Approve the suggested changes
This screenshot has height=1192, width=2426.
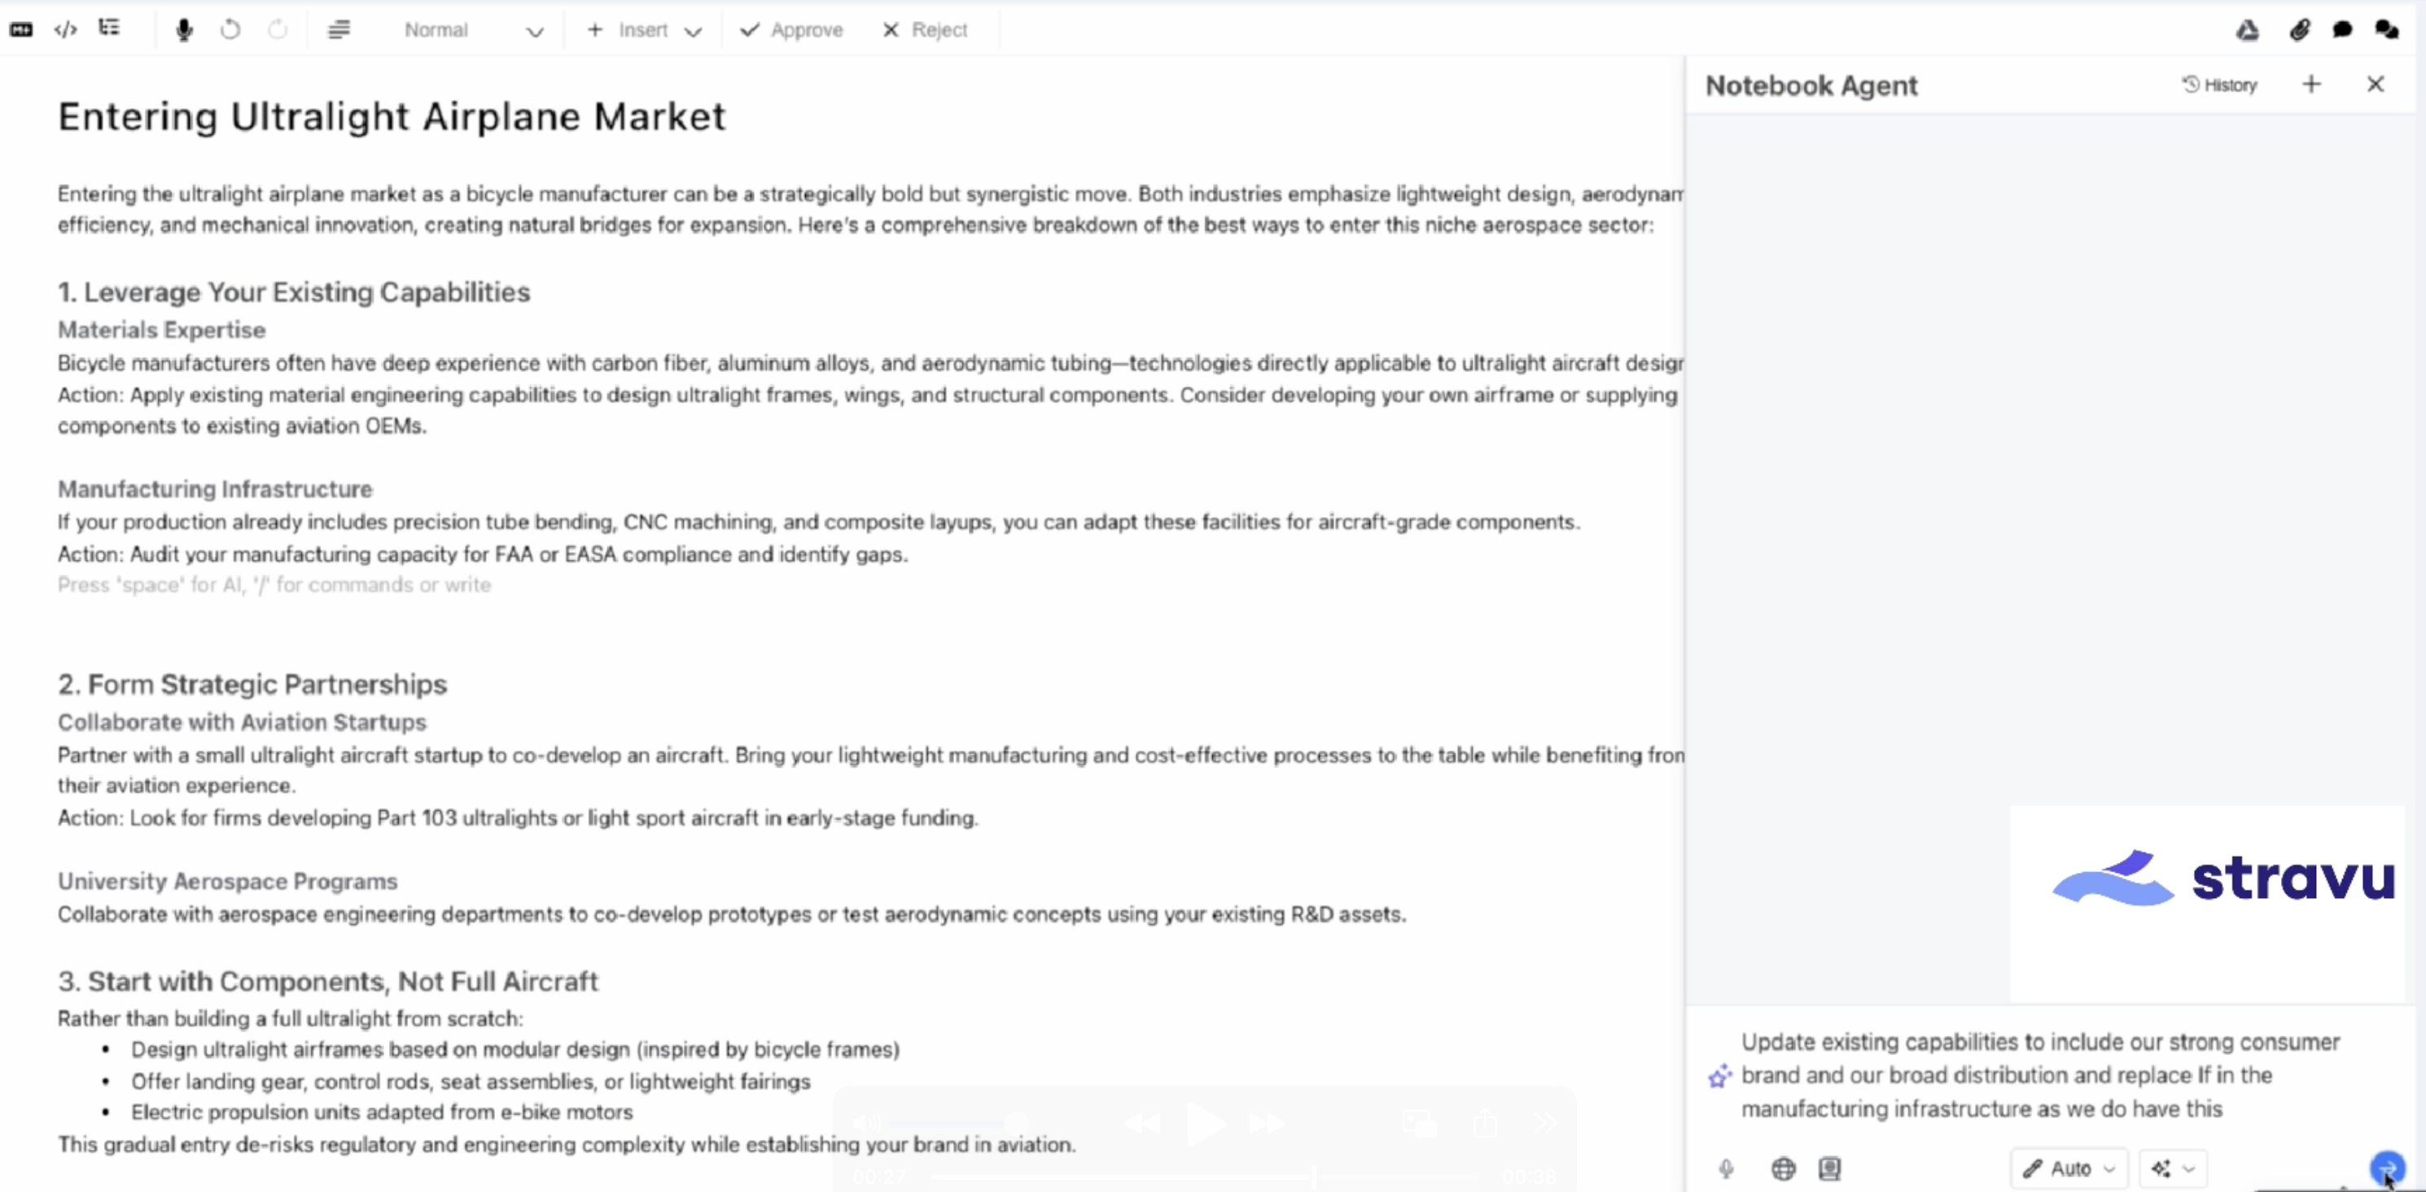(x=792, y=30)
